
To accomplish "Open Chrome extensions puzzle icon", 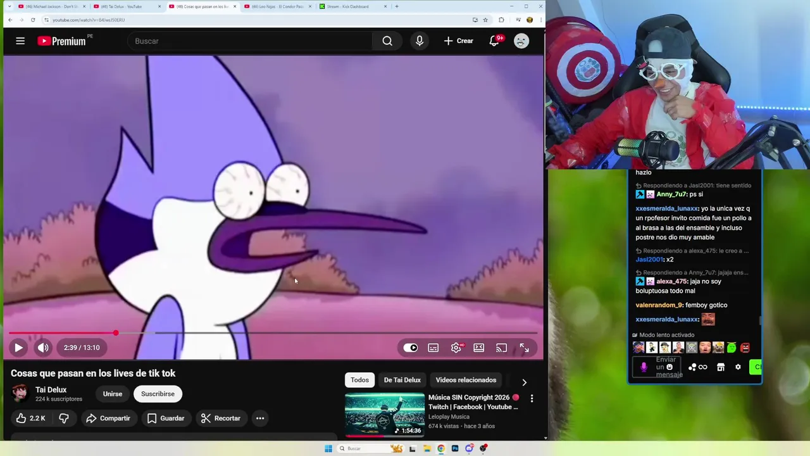I will [501, 20].
